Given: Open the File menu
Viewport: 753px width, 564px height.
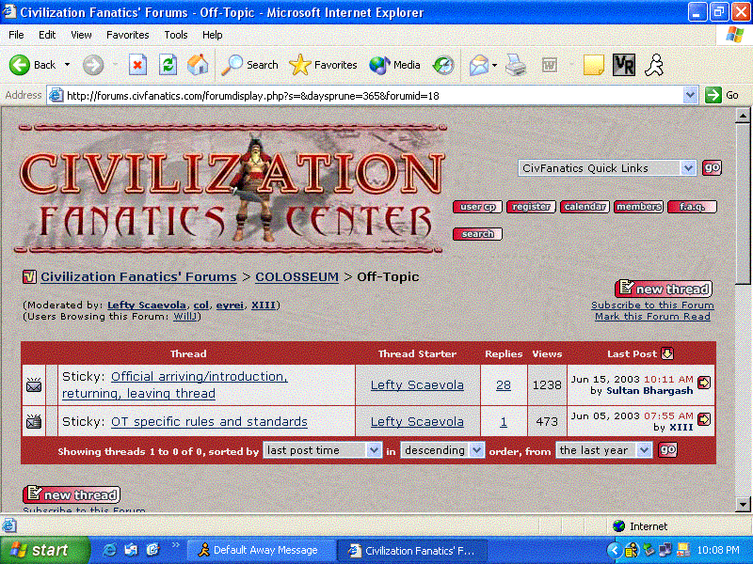Looking at the screenshot, I should (16, 35).
